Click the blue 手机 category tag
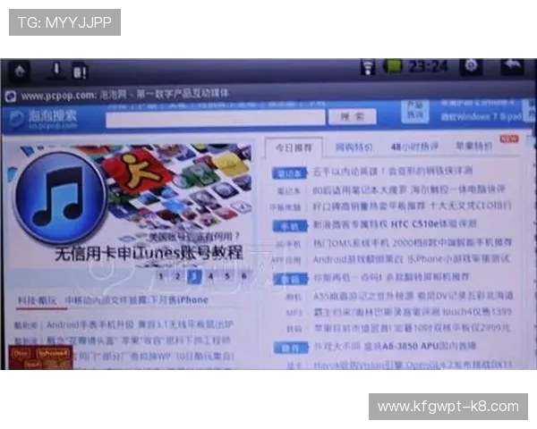The height and width of the screenshot is (429, 537). click(x=290, y=226)
